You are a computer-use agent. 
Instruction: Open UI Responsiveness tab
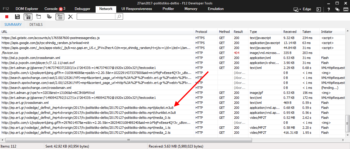pos(137,9)
